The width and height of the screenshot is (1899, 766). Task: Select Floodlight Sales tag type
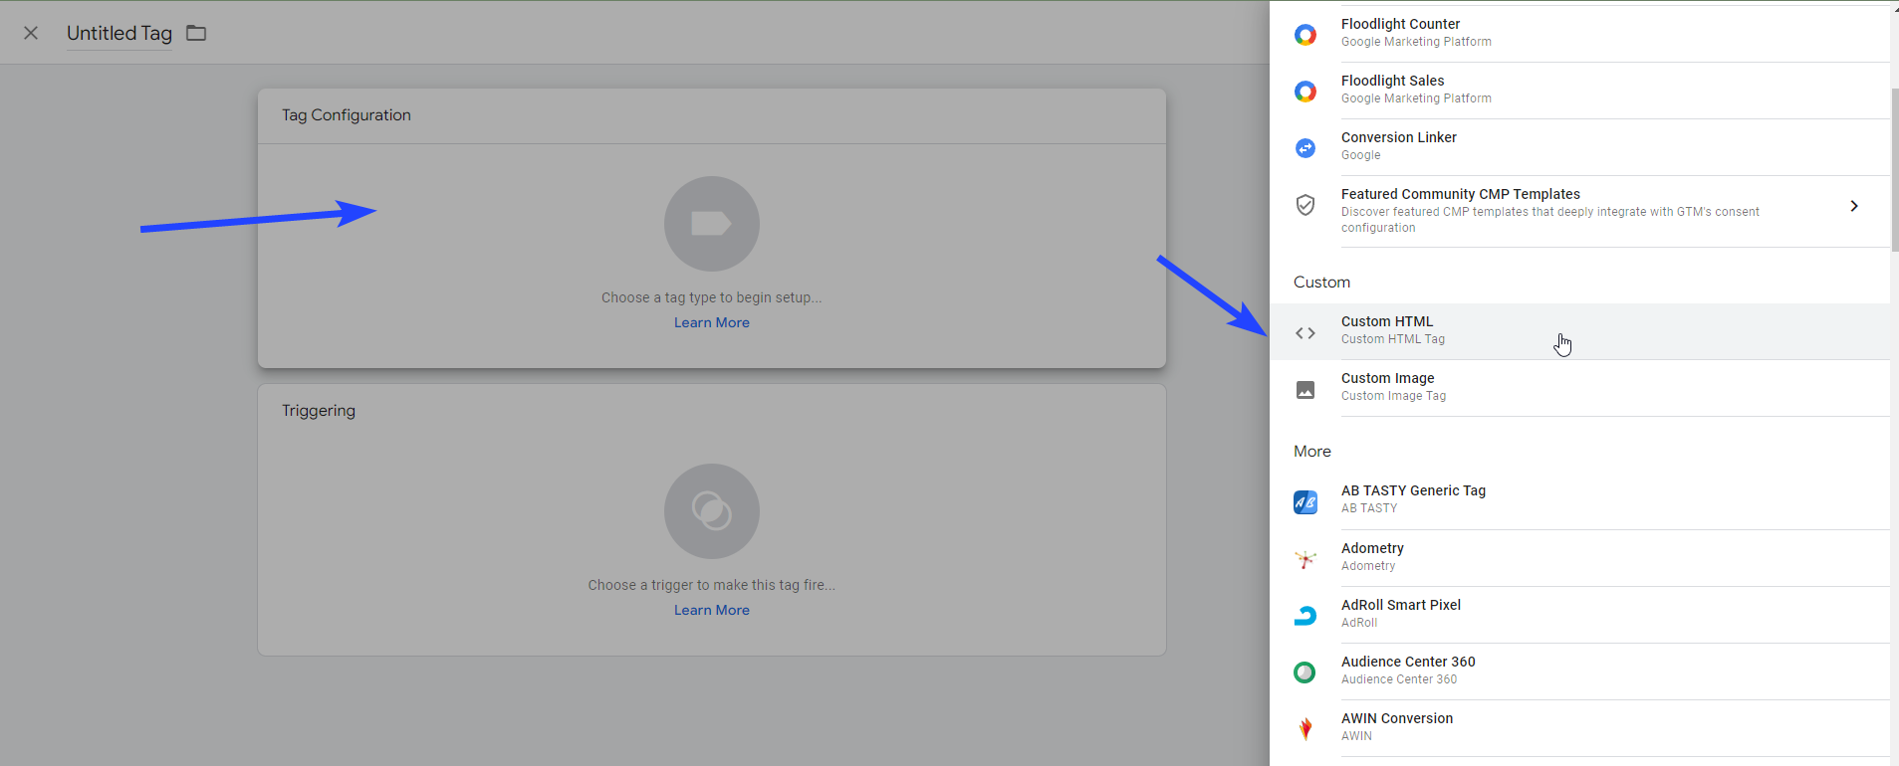click(1579, 91)
